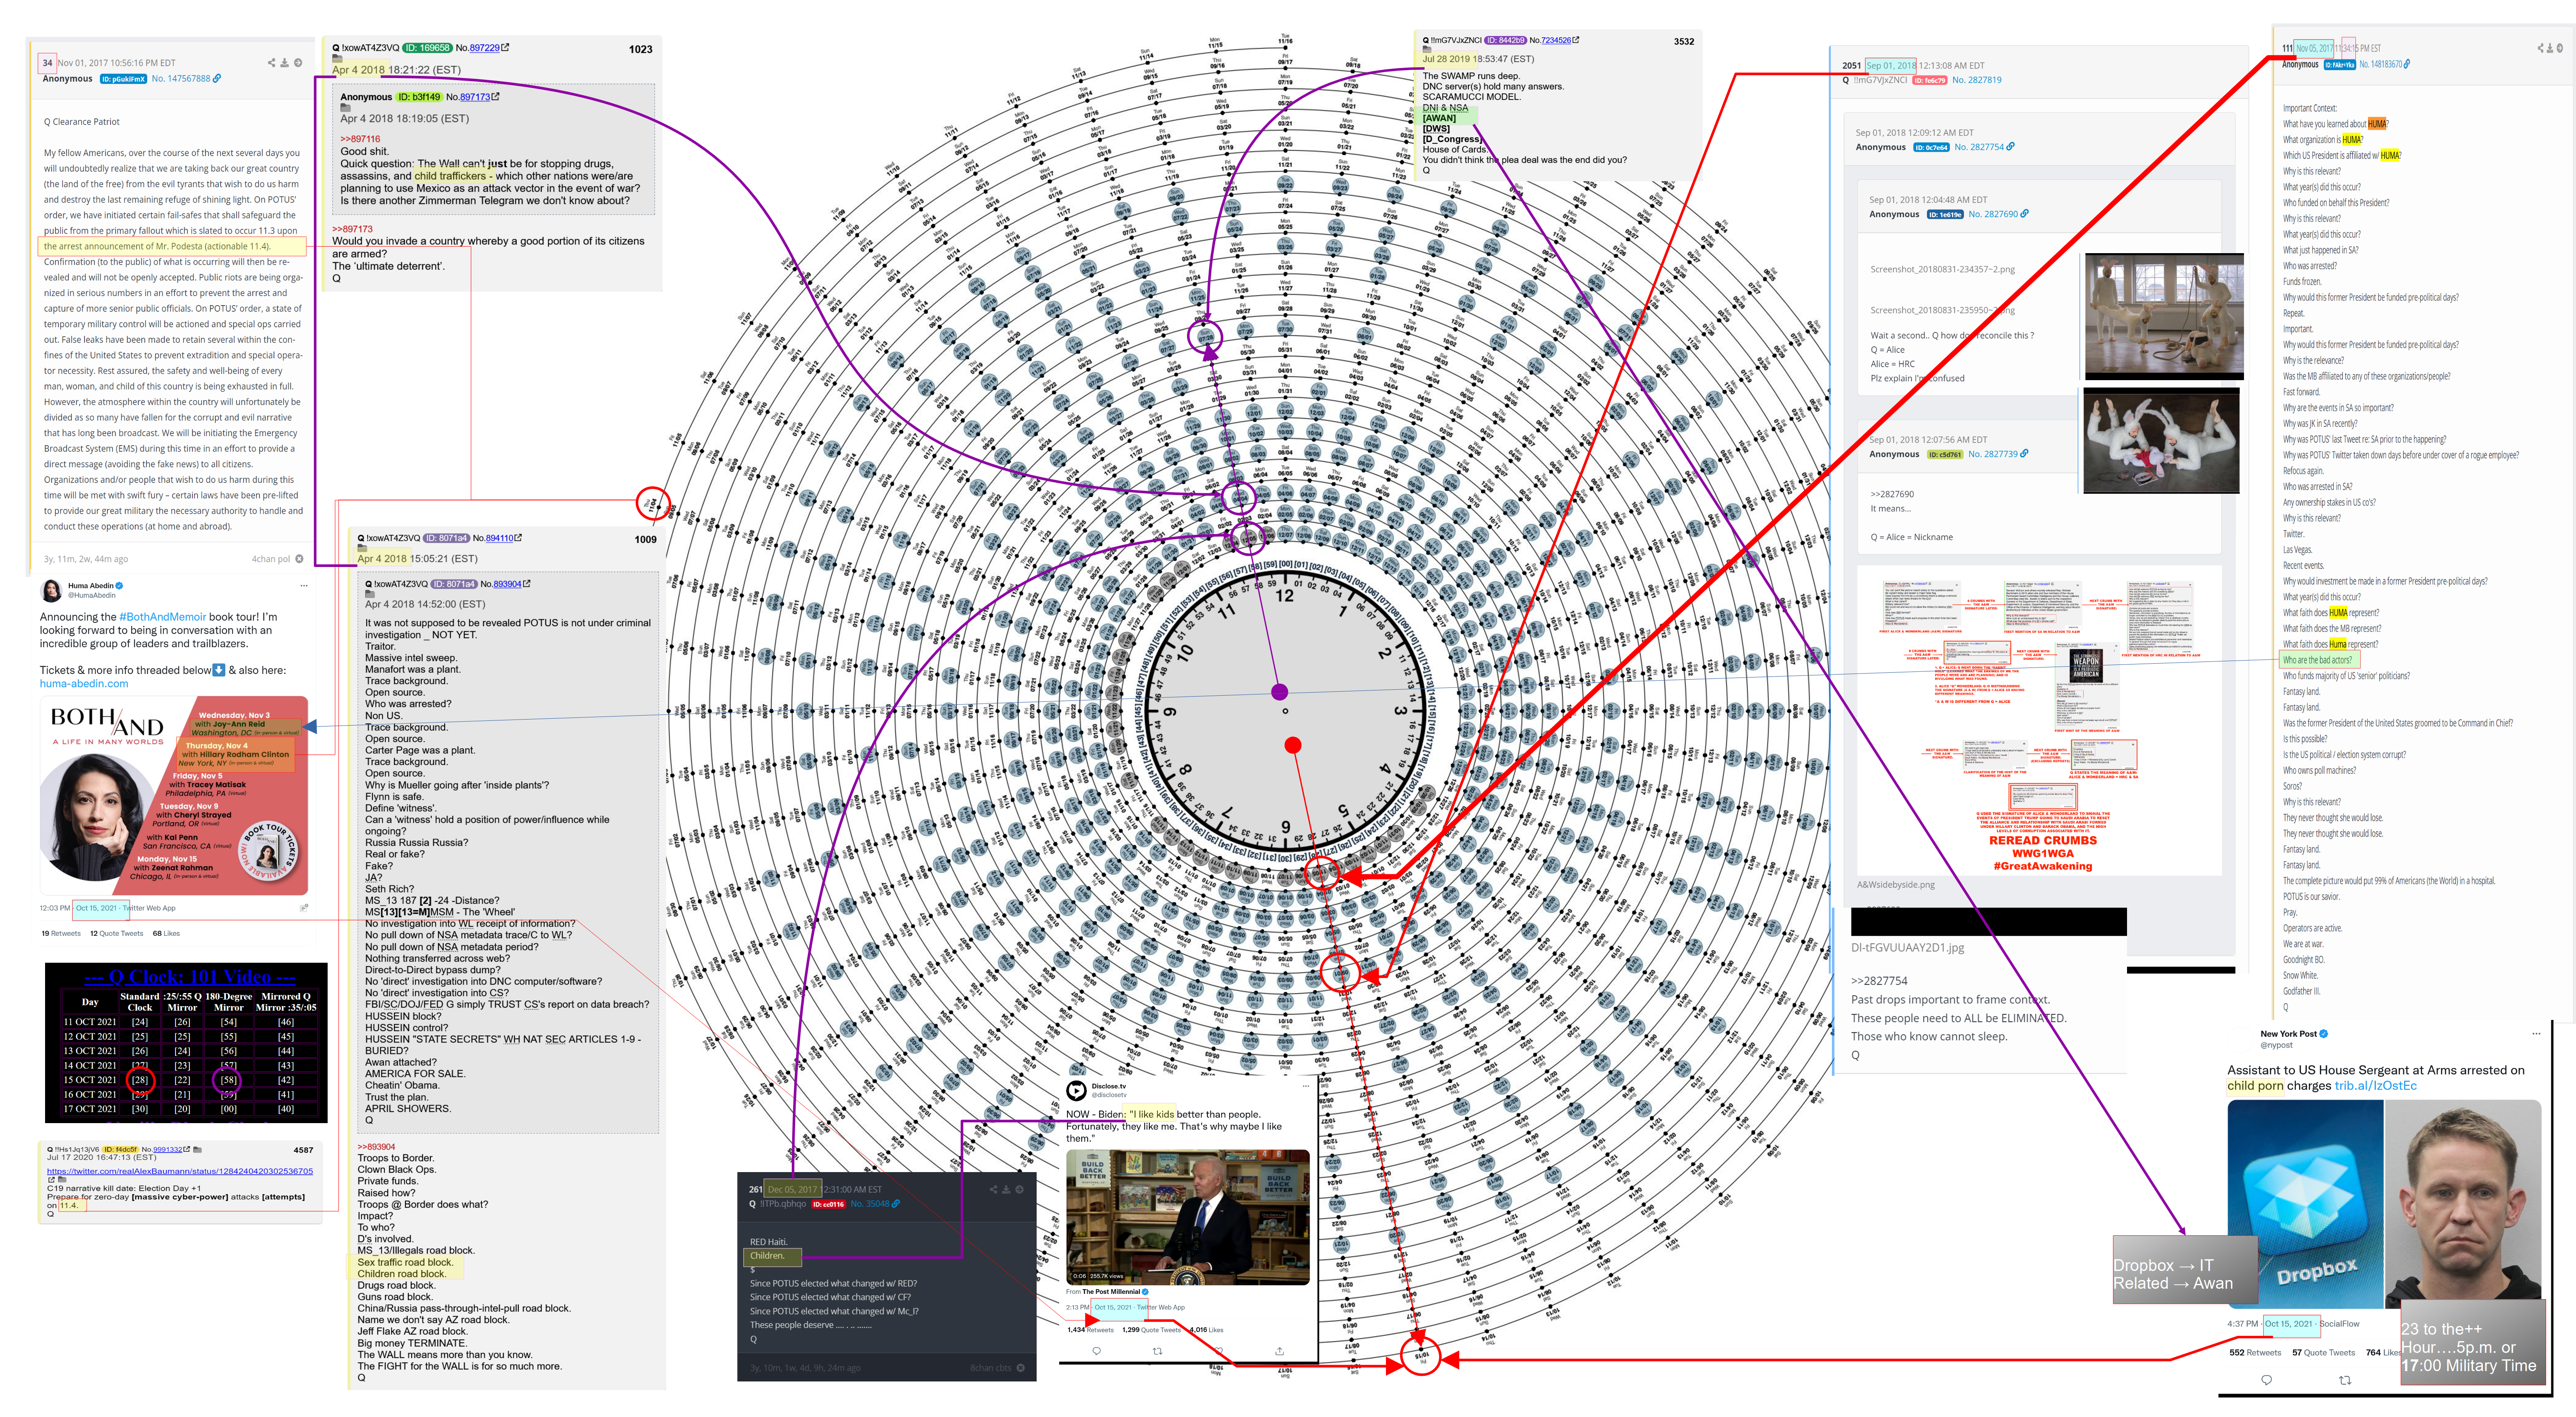Image resolution: width=2576 pixels, height=1417 pixels.
Task: Click the ID: b3f149 badge
Action: tap(419, 97)
